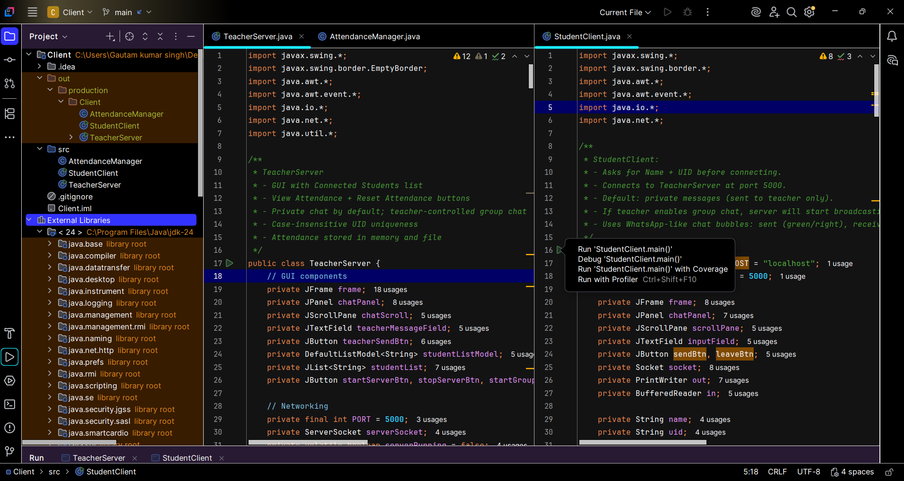Show more tool windows (three dots)

click(10, 137)
